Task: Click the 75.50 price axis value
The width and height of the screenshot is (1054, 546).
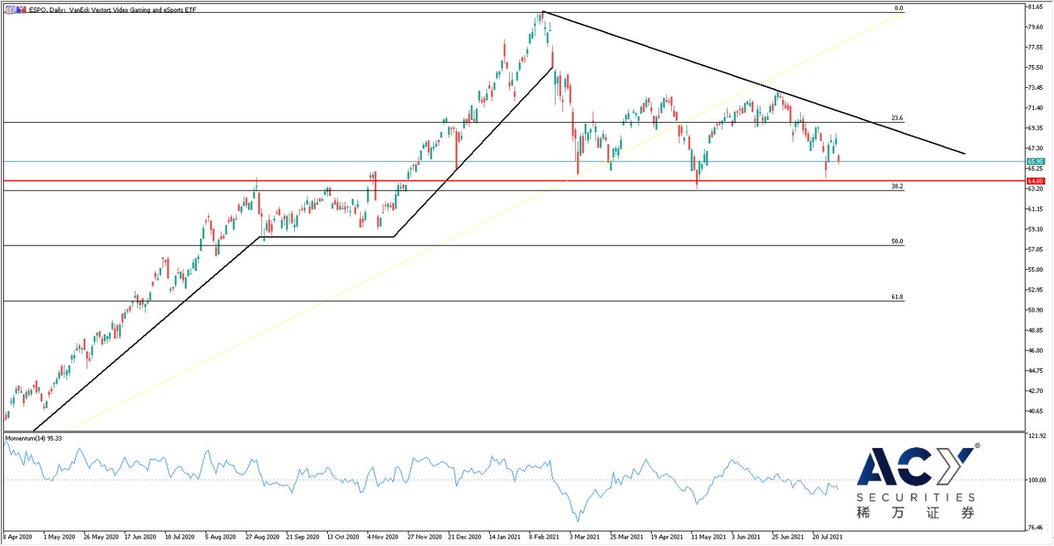Action: coord(1035,67)
